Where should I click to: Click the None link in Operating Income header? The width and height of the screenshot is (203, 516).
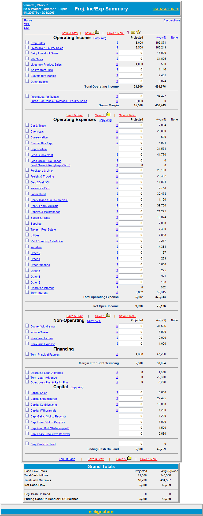point(174,38)
